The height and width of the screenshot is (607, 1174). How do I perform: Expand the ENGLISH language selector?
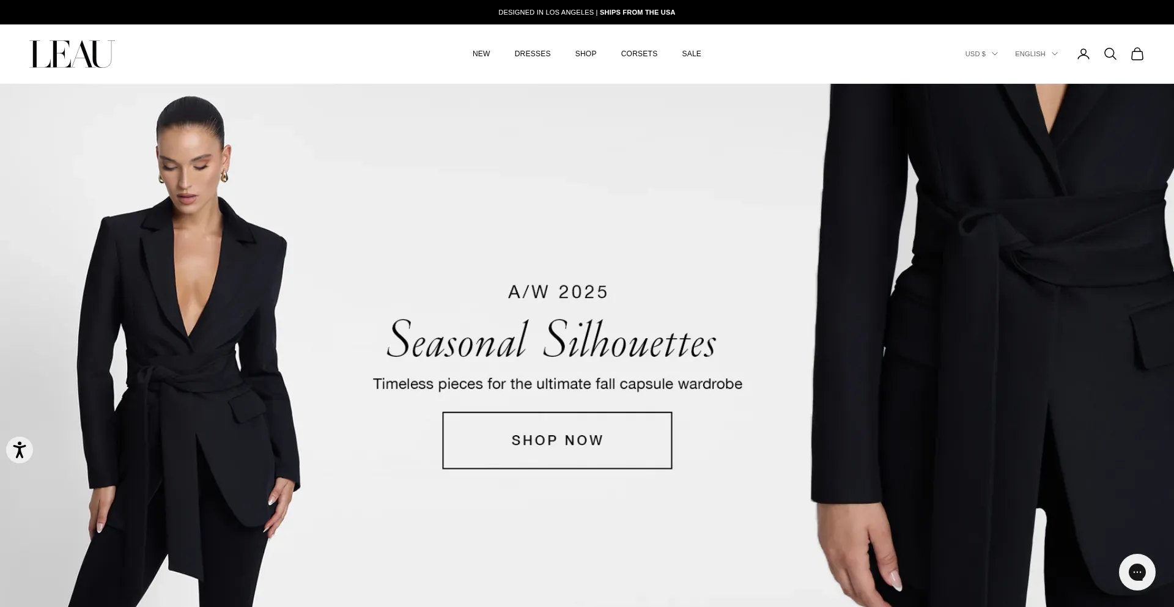(1036, 54)
